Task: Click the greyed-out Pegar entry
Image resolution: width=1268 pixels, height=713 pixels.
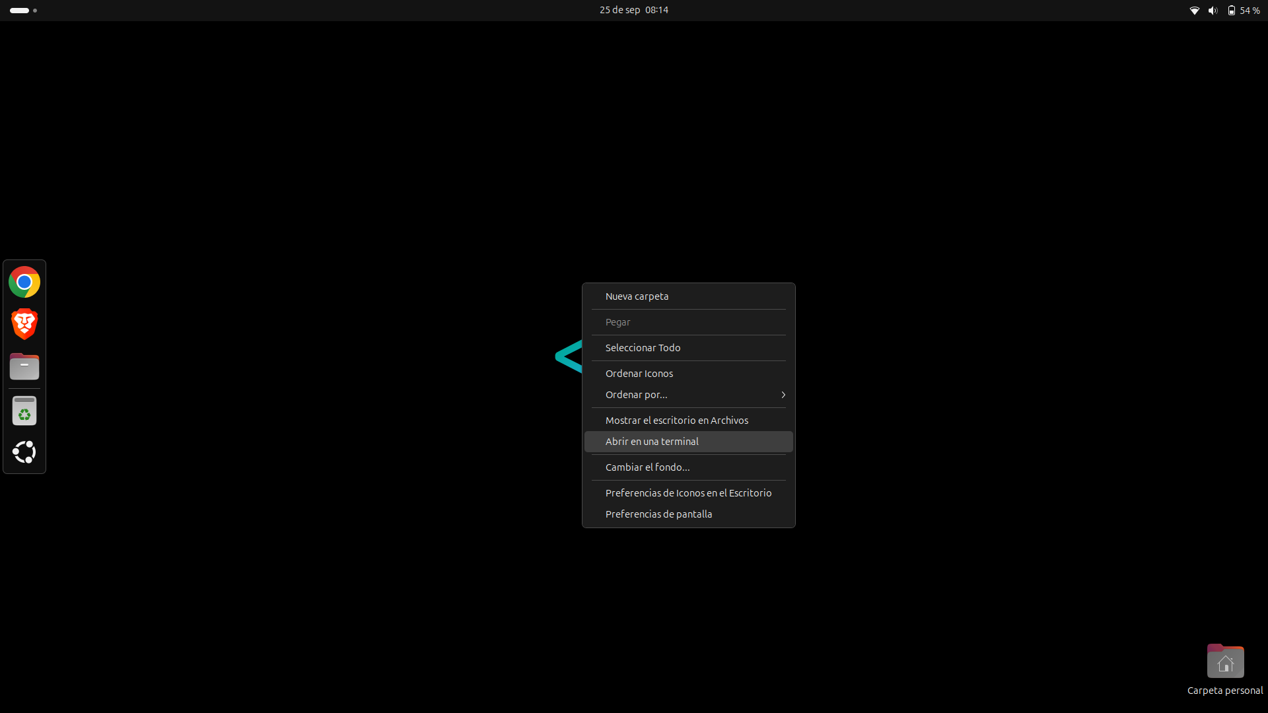Action: (689, 322)
